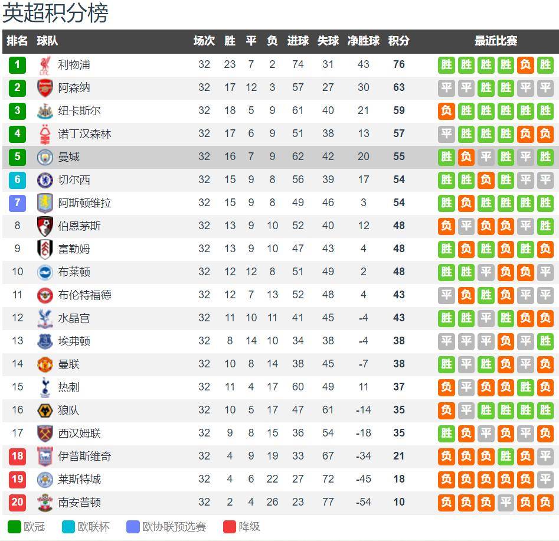Click the Manchester United (曼联) crest icon
Image resolution: width=559 pixels, height=541 pixels.
[45, 364]
